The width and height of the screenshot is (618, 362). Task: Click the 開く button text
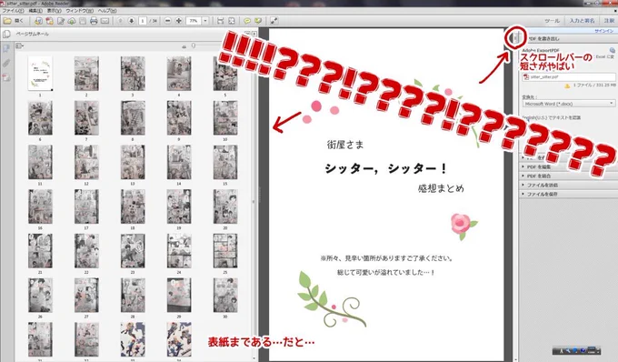pos(19,21)
